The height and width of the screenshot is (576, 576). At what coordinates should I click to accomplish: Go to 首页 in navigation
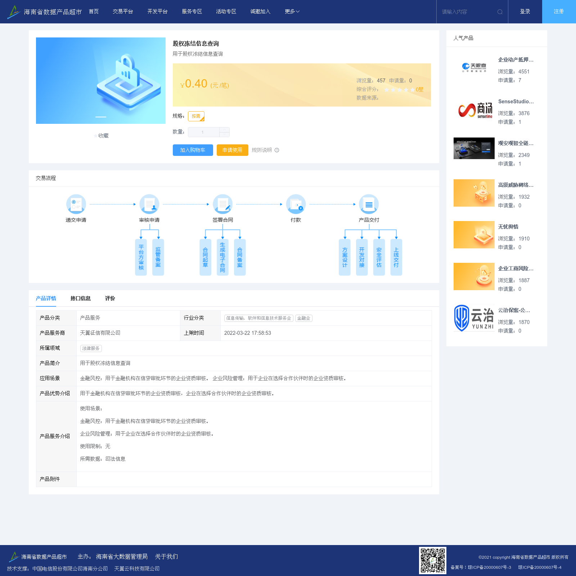tap(94, 12)
